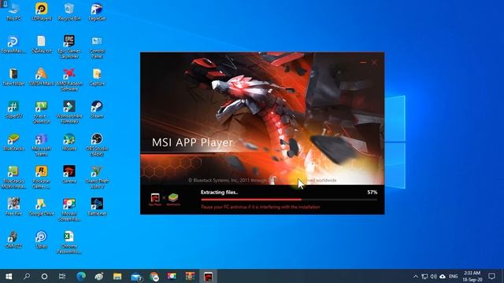Launch LDPlayer4 from the desktop
This screenshot has width=504, height=283.
click(42, 12)
